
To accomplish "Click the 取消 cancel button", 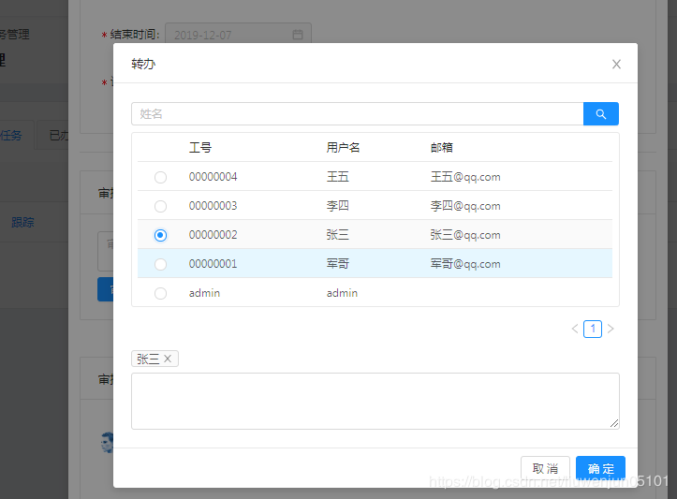I will pyautogui.click(x=545, y=468).
